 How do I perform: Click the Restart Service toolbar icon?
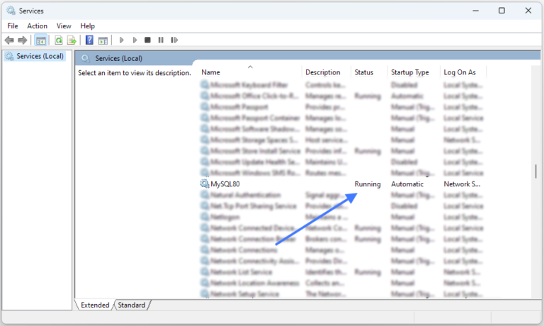174,40
